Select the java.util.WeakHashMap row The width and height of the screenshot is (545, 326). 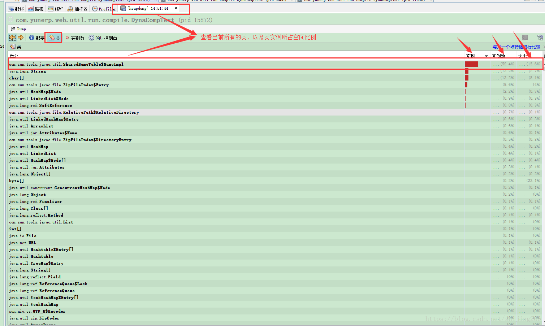tap(276, 304)
